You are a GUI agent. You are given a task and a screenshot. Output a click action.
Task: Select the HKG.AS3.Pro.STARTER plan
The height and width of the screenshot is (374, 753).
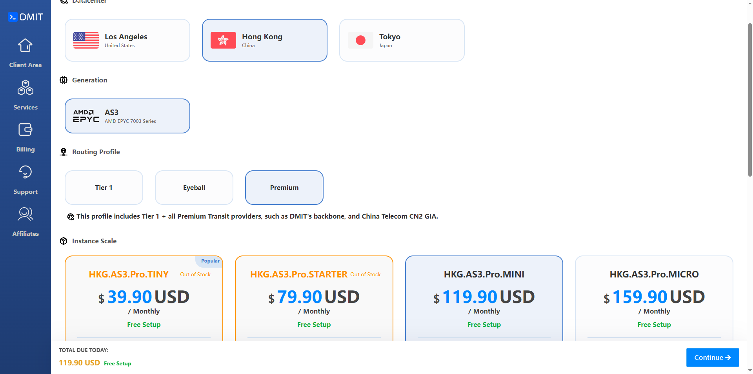(x=314, y=298)
